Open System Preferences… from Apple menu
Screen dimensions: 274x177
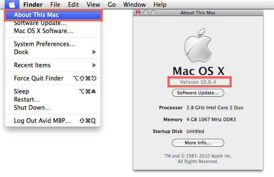point(53,44)
